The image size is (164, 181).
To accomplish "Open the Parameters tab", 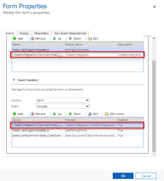I will (41, 33).
